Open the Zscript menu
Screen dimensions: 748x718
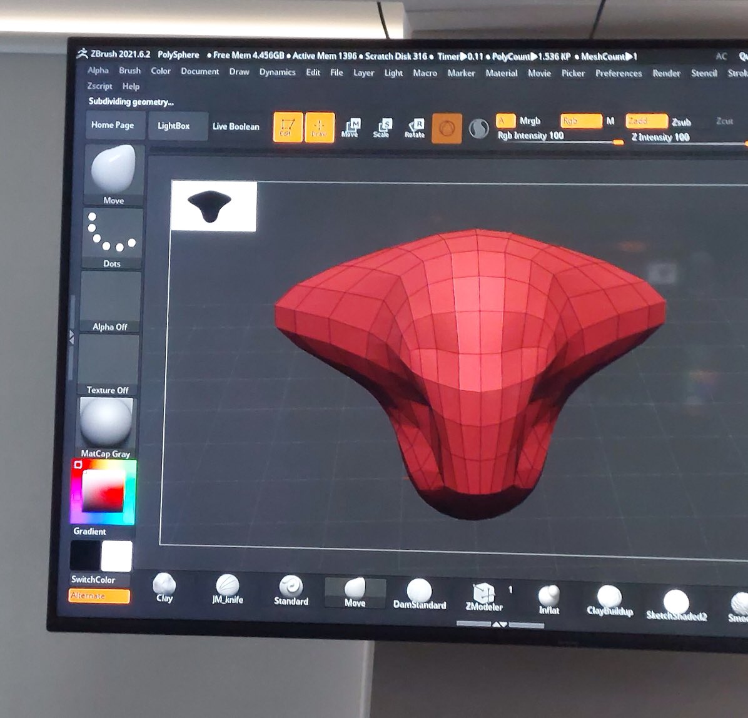pyautogui.click(x=99, y=86)
